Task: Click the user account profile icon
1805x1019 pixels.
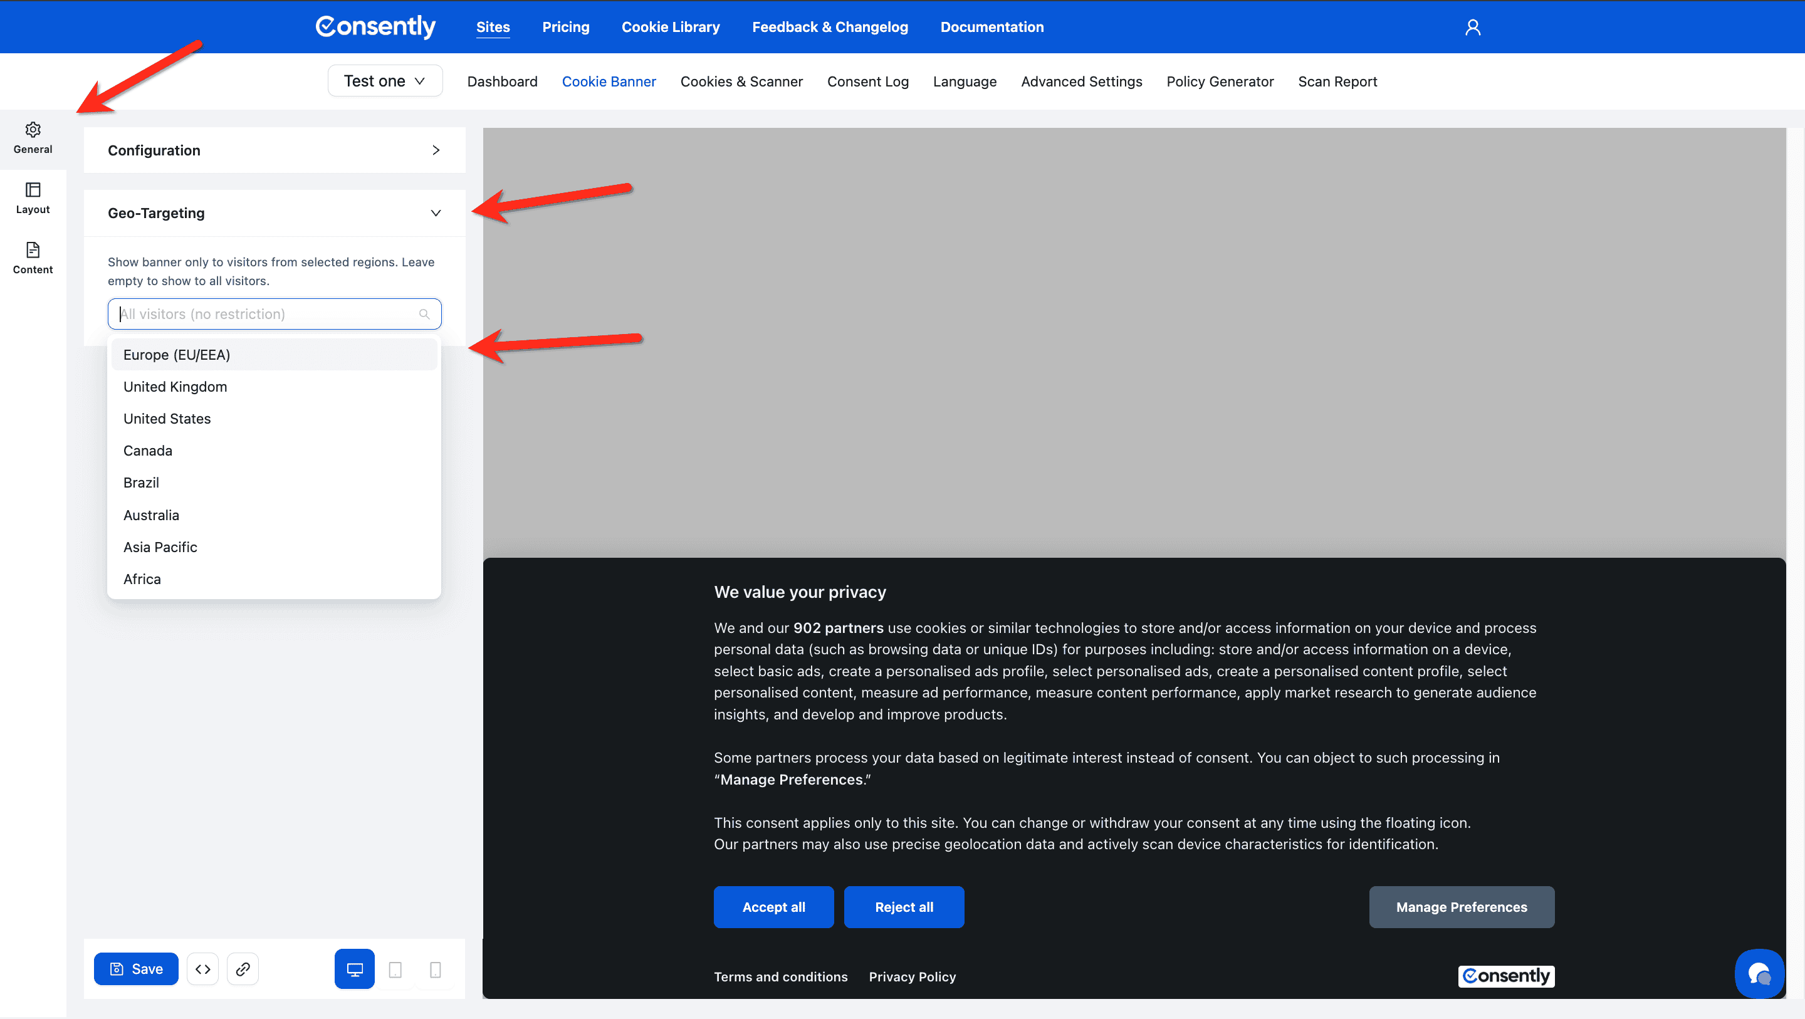Action: (x=1472, y=26)
